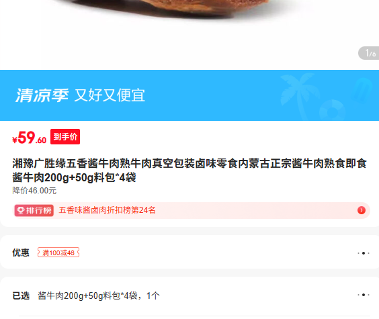Expand the 优惠 discounts row

(x=189, y=253)
